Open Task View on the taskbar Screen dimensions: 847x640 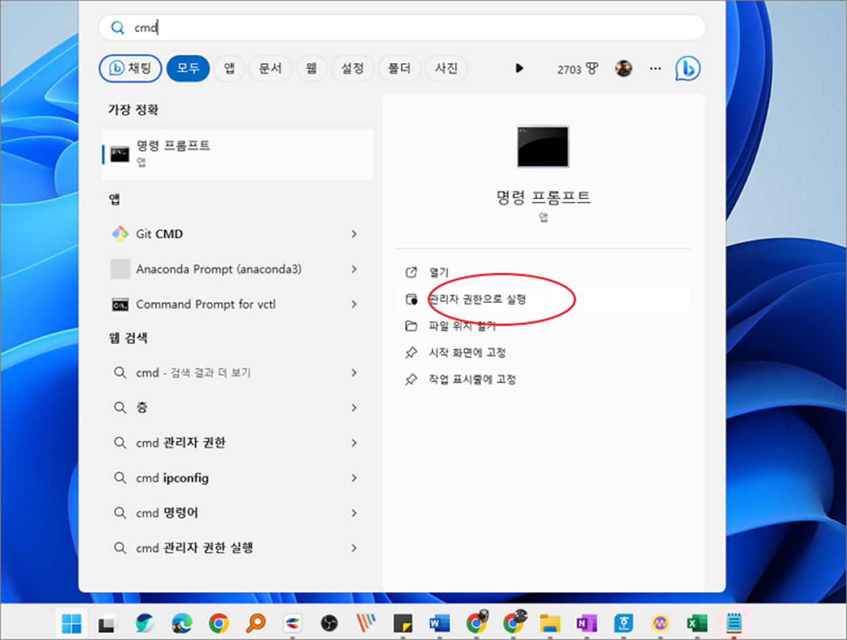[x=108, y=623]
